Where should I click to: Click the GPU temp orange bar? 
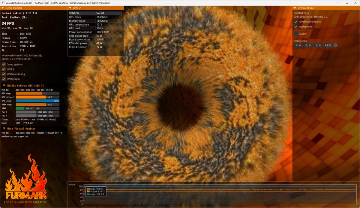37,93
